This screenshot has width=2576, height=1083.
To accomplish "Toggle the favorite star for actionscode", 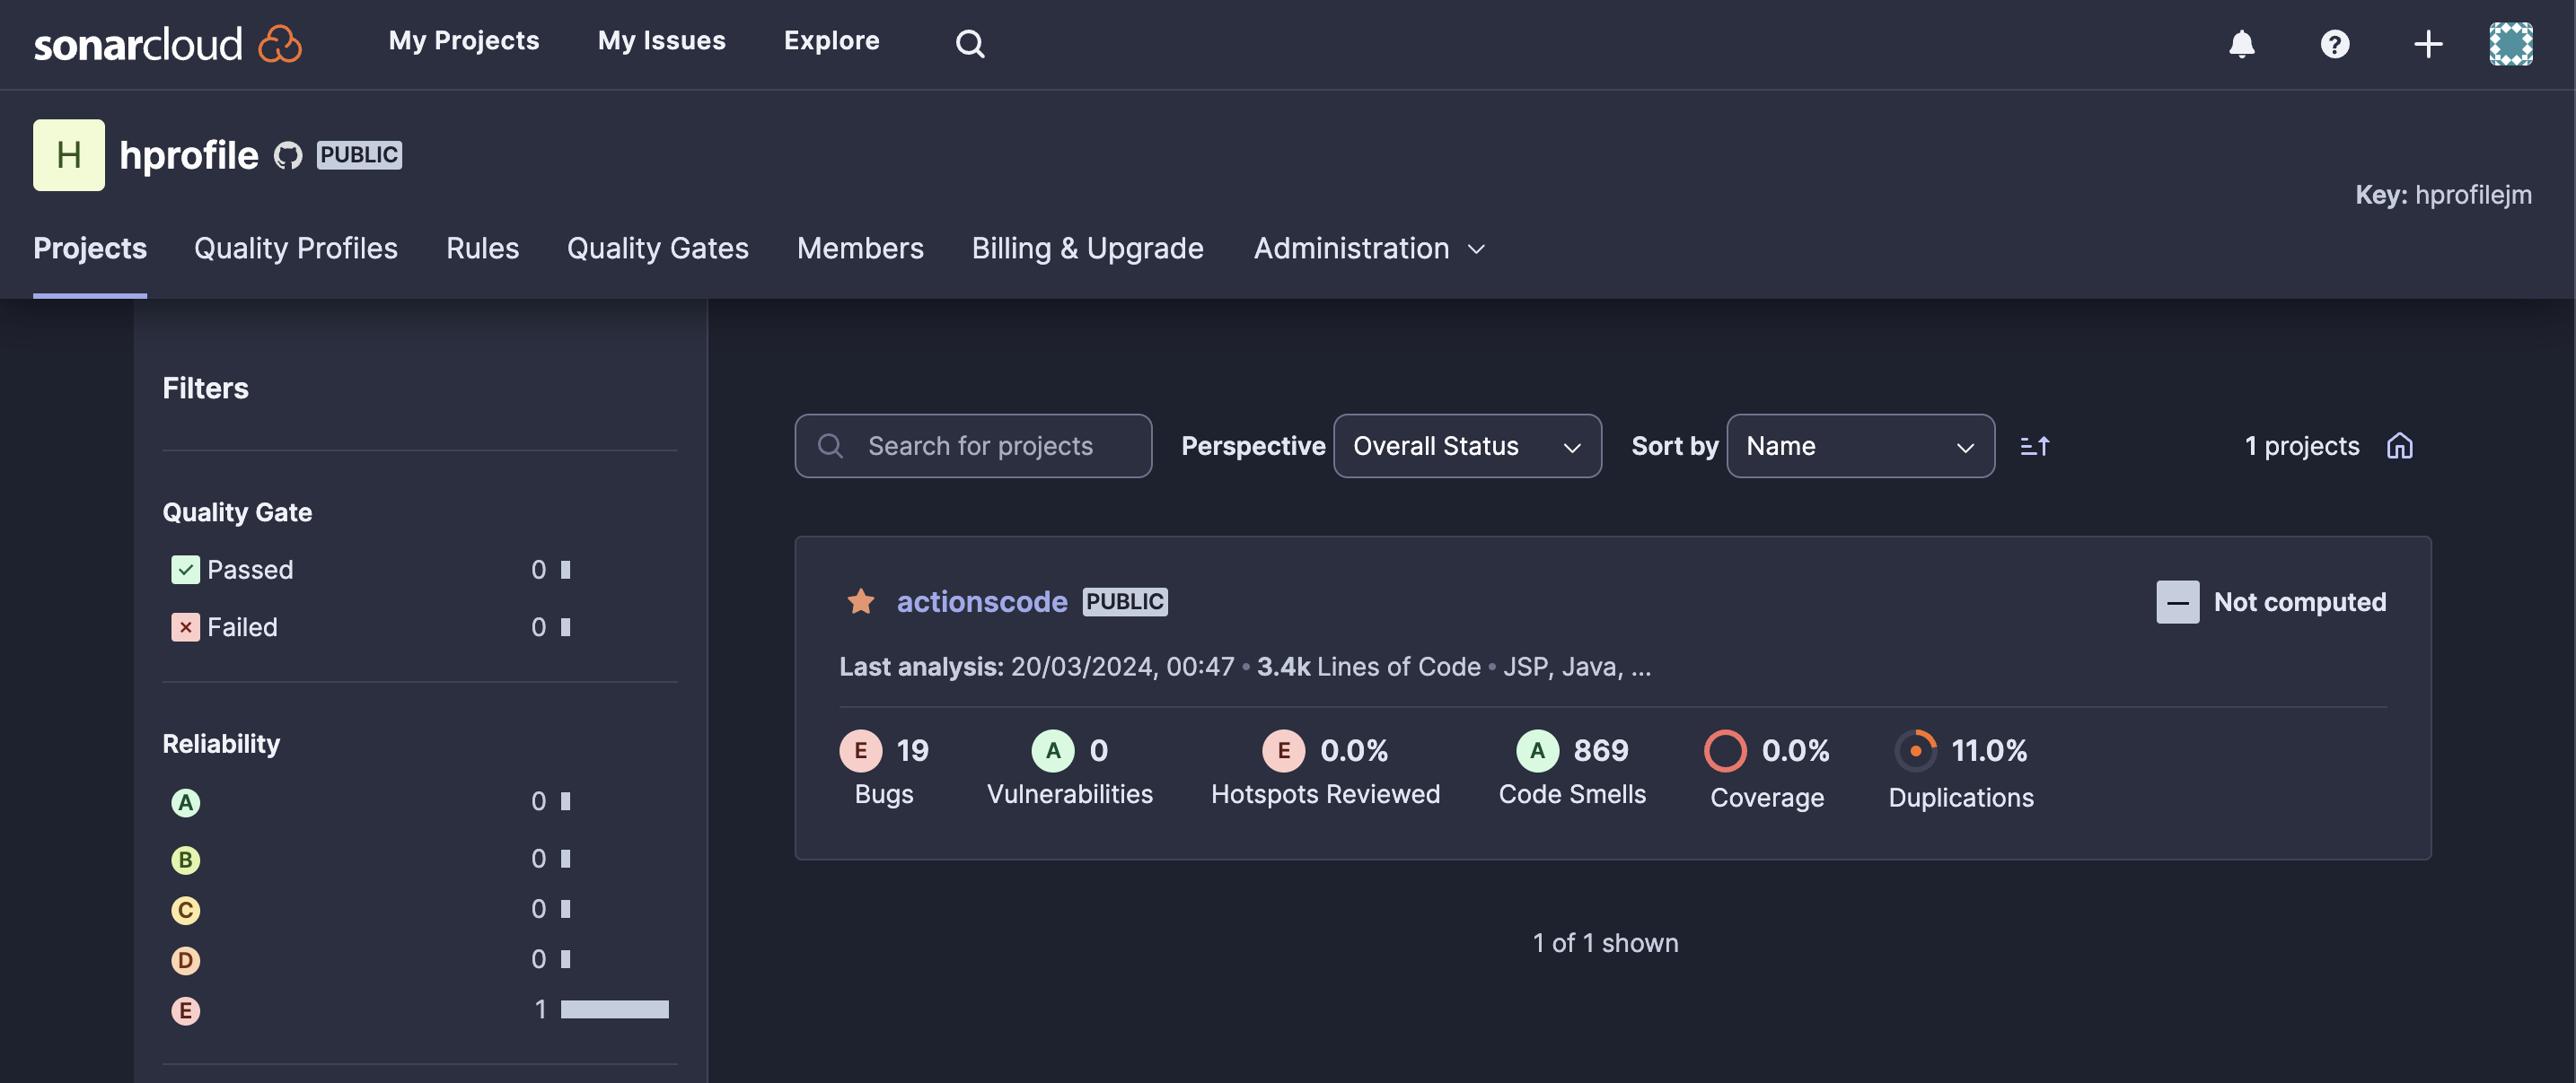I will point(860,601).
